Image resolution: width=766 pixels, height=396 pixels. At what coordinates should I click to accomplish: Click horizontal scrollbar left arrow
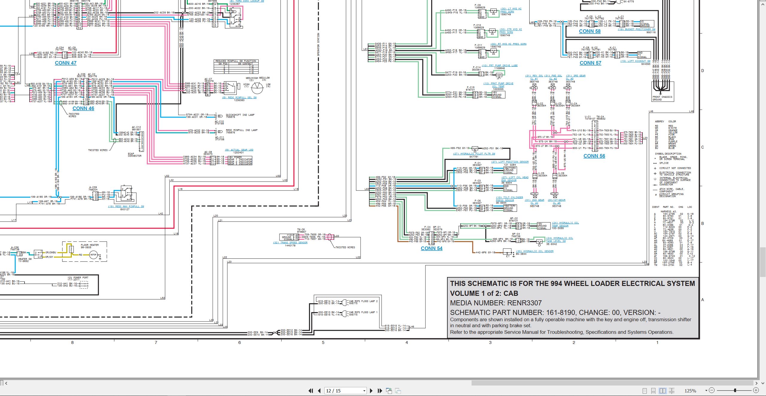coord(6,383)
